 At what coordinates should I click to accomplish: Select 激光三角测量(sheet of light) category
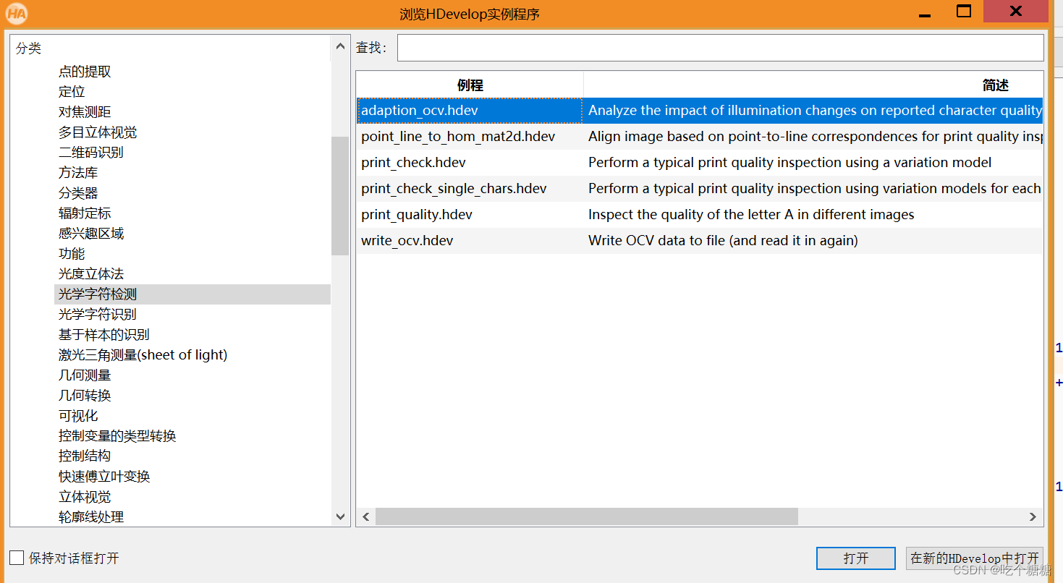(x=143, y=355)
